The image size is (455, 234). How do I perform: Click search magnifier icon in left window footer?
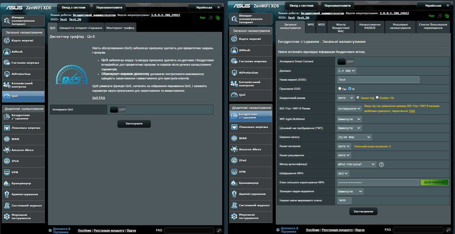click(x=219, y=230)
